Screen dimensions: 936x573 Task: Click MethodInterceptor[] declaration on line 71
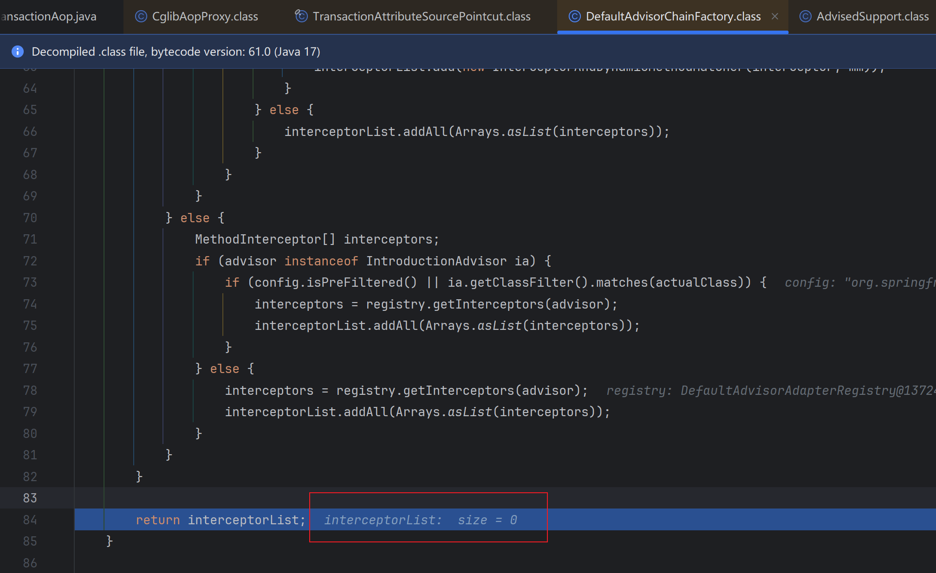pos(265,239)
